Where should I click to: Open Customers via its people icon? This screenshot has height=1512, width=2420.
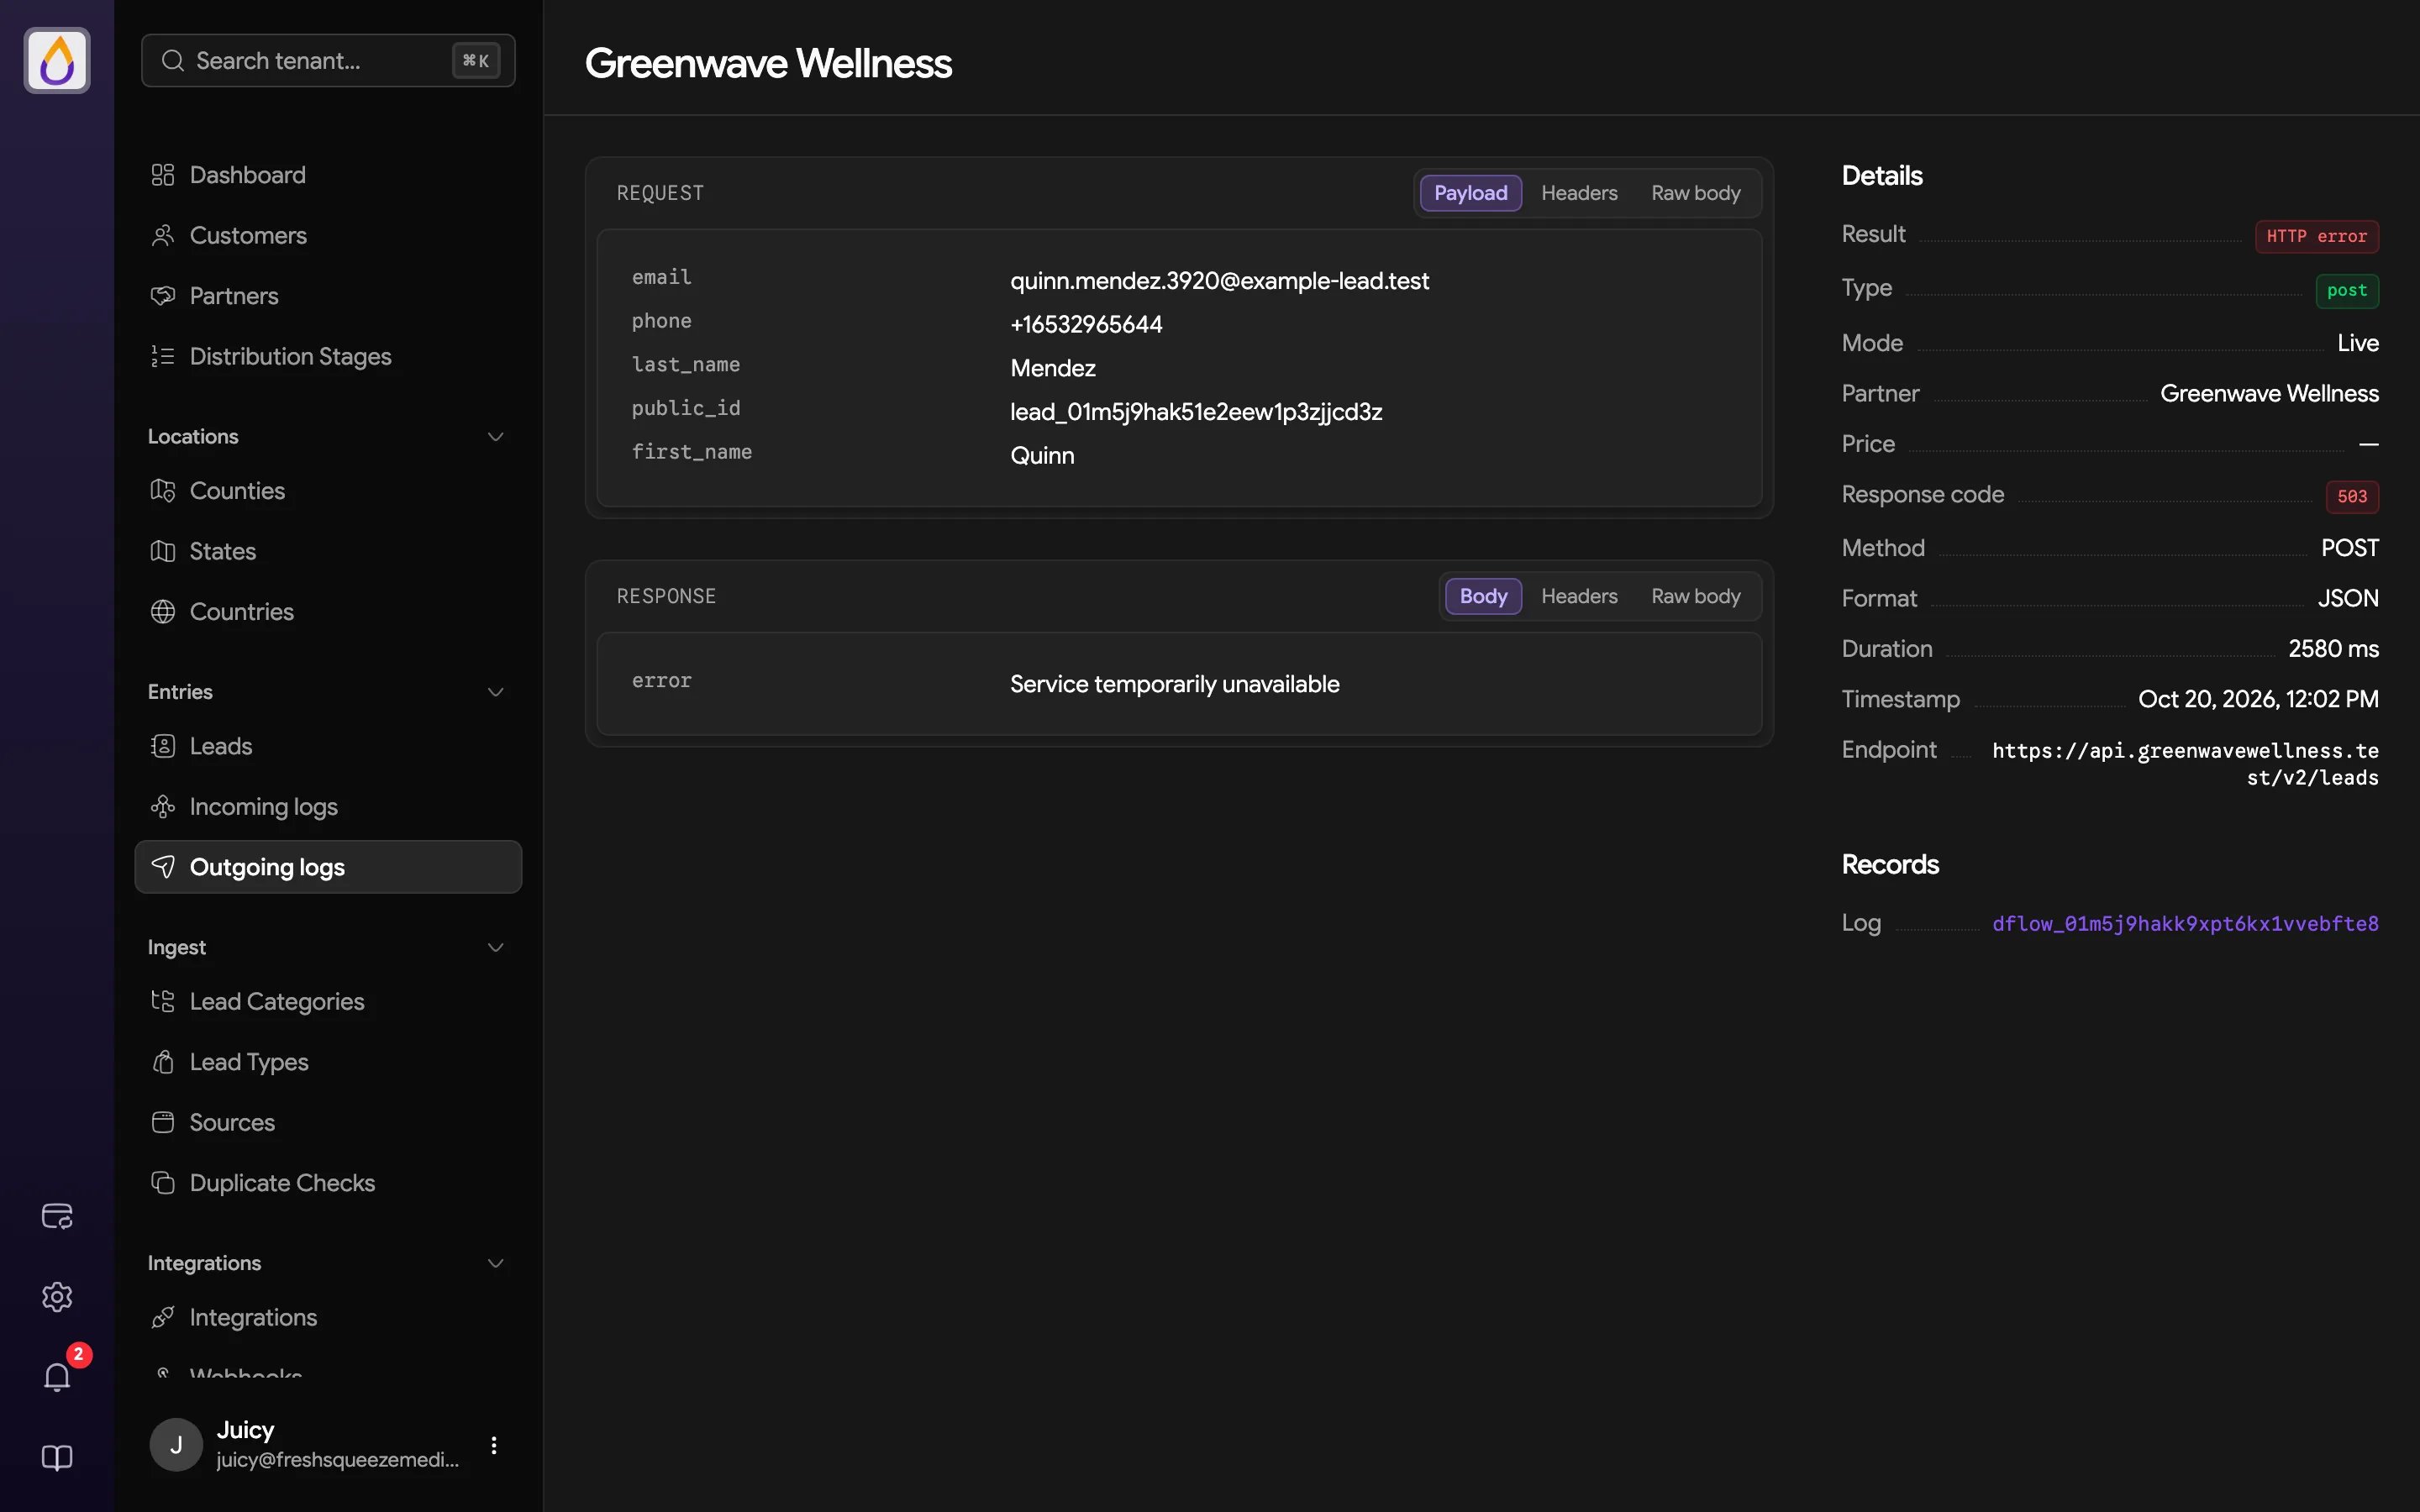[x=163, y=235]
